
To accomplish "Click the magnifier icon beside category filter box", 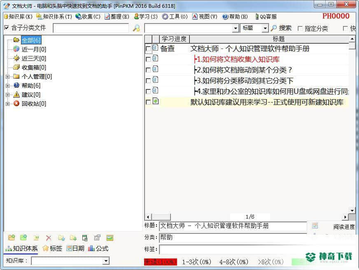I will coord(136,28).
